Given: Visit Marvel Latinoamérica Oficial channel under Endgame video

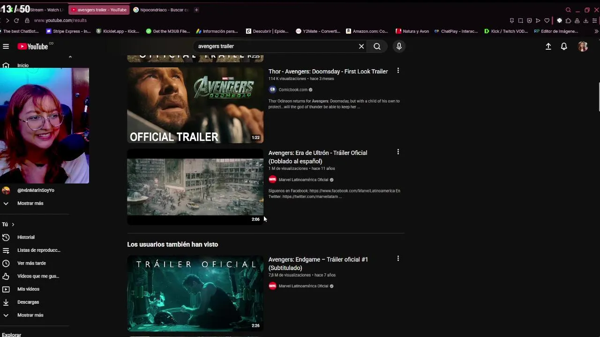Looking at the screenshot, I should (303, 286).
